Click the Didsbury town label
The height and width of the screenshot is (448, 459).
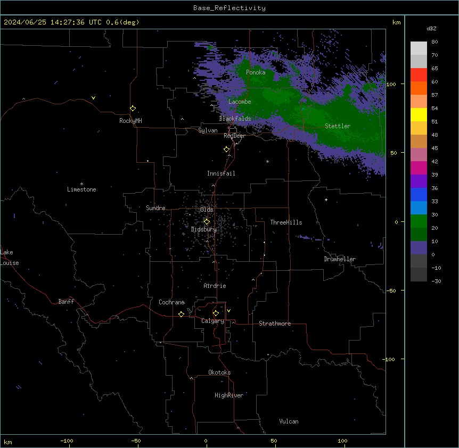tap(204, 229)
